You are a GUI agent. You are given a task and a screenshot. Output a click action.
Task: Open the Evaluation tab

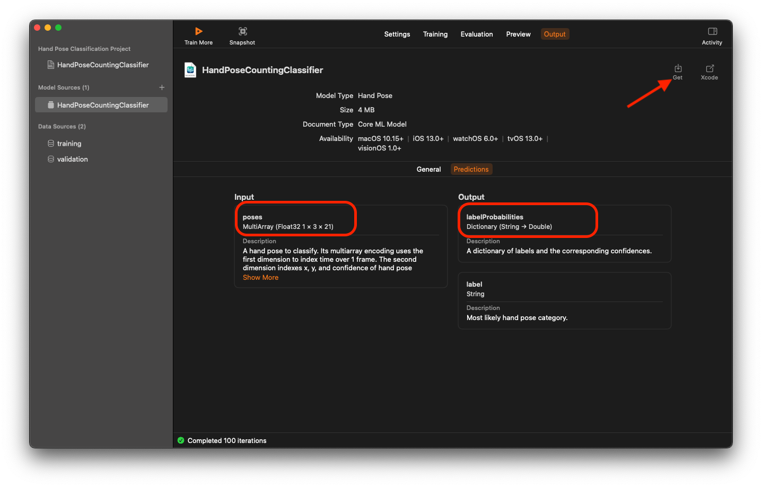477,34
